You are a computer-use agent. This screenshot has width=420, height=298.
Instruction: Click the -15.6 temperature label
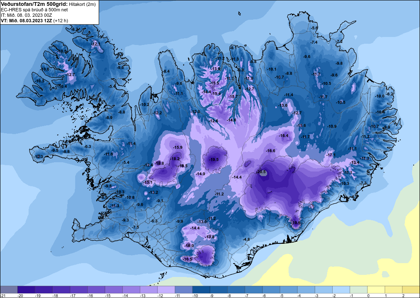coord(301,125)
